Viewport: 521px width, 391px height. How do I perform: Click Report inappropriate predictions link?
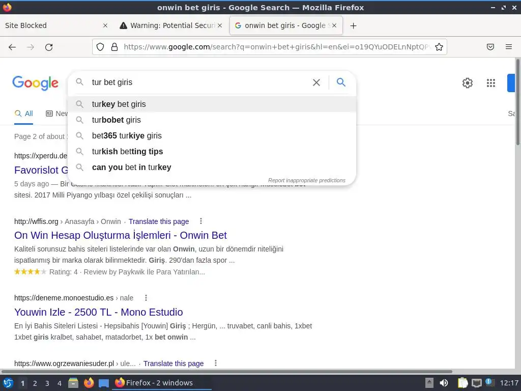tap(307, 180)
